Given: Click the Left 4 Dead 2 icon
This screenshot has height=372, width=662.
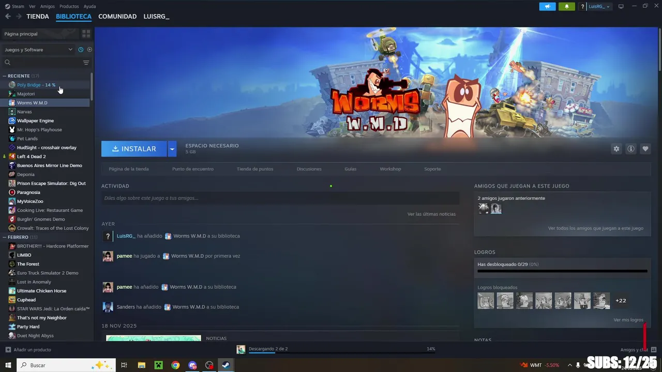Looking at the screenshot, I should [12, 157].
